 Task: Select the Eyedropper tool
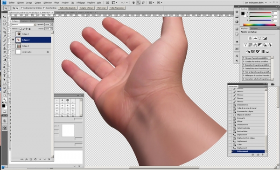(5, 36)
